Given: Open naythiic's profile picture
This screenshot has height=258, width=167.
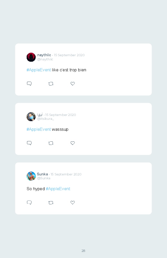Looking at the screenshot, I should (x=31, y=57).
